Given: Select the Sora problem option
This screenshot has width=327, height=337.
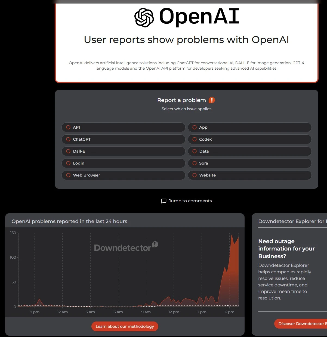Looking at the screenshot, I should tap(250, 163).
